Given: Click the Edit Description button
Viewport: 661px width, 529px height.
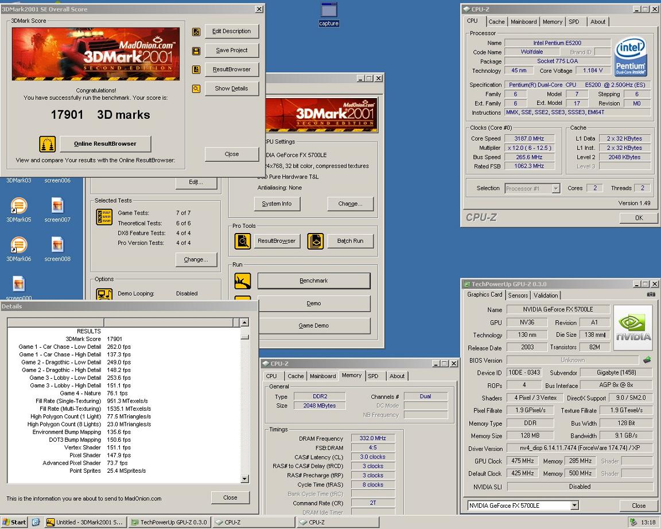Looking at the screenshot, I should click(x=231, y=32).
